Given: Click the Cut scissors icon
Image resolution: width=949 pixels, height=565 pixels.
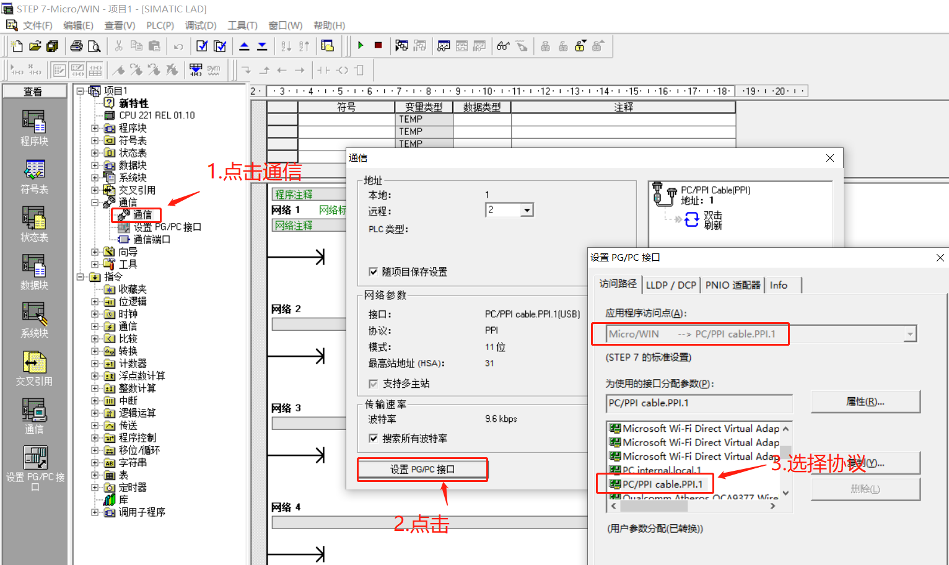Looking at the screenshot, I should point(119,46).
